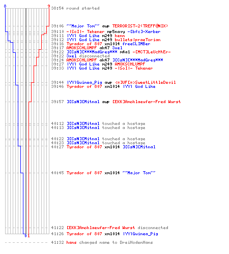229x254 pixels.
Task: Click [EKK]Amoklaeufer-Fred Wurst name at 39:57
Action: tap(147, 102)
